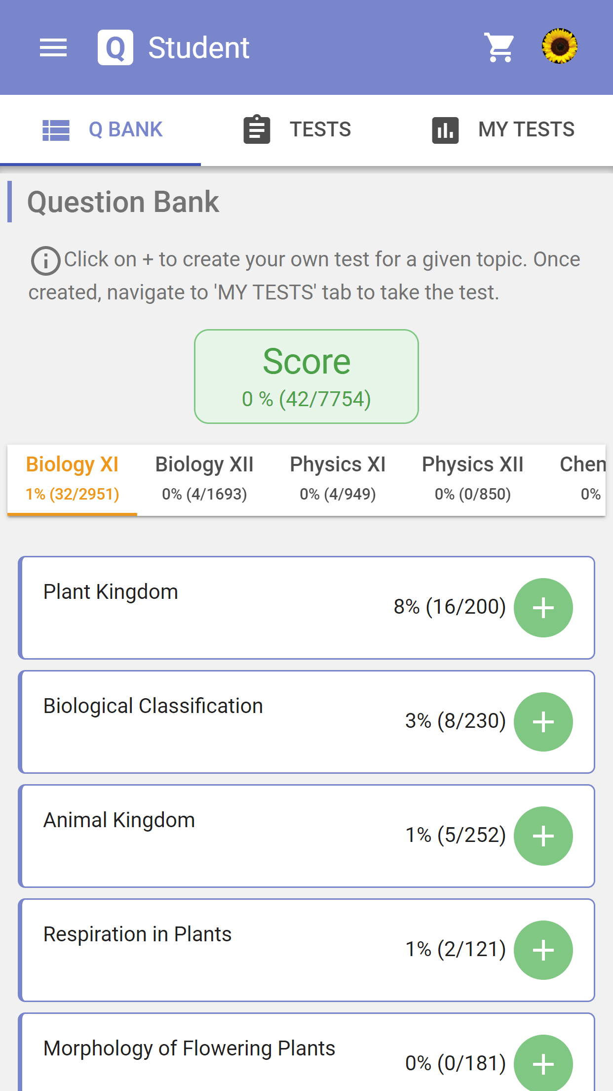
Task: Tap the sunflower profile avatar
Action: tap(560, 46)
